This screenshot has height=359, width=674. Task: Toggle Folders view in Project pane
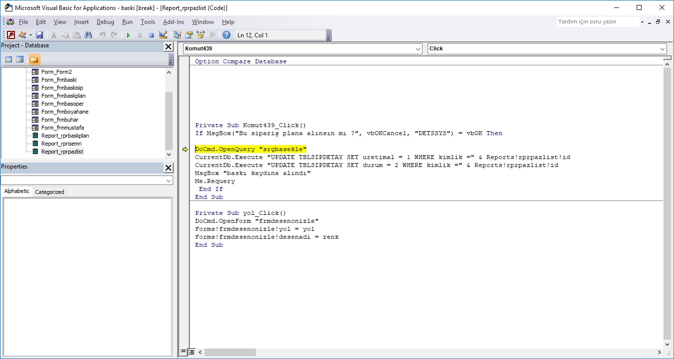[x=34, y=59]
